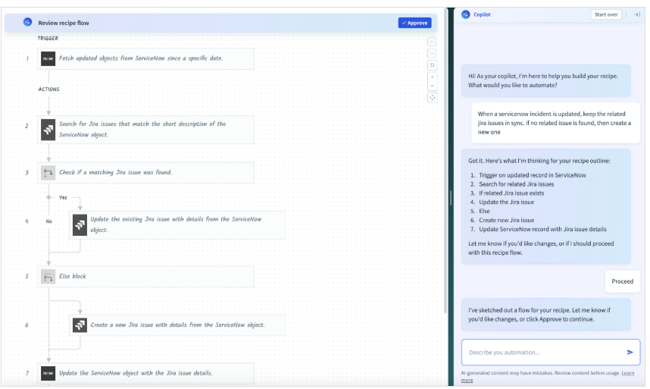This screenshot has width=650, height=389.
Task: Collapse the Copilot panel with the arrow icon
Action: (x=636, y=14)
